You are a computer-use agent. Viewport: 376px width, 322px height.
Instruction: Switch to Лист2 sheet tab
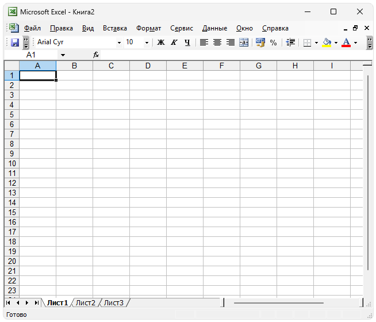85,303
